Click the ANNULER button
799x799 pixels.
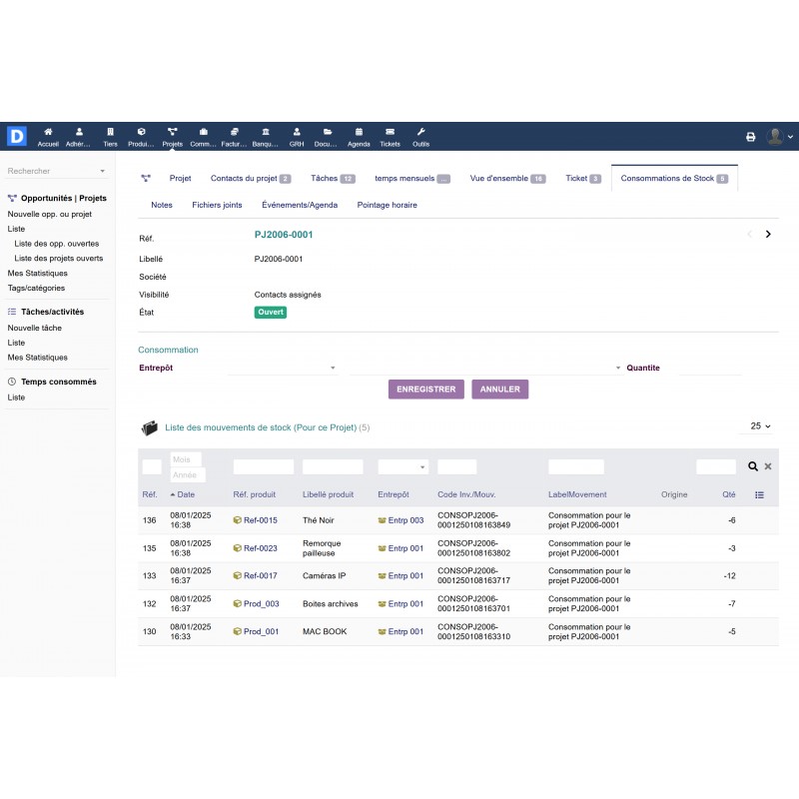tap(499, 390)
